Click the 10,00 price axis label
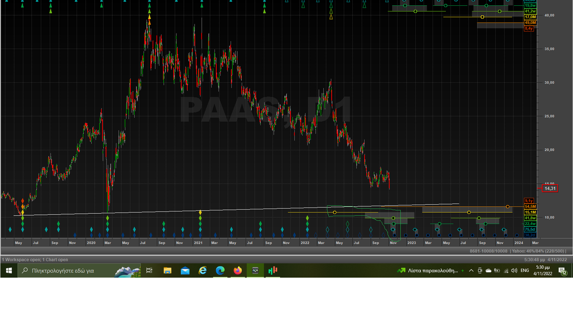The width and height of the screenshot is (573, 322). [x=549, y=217]
